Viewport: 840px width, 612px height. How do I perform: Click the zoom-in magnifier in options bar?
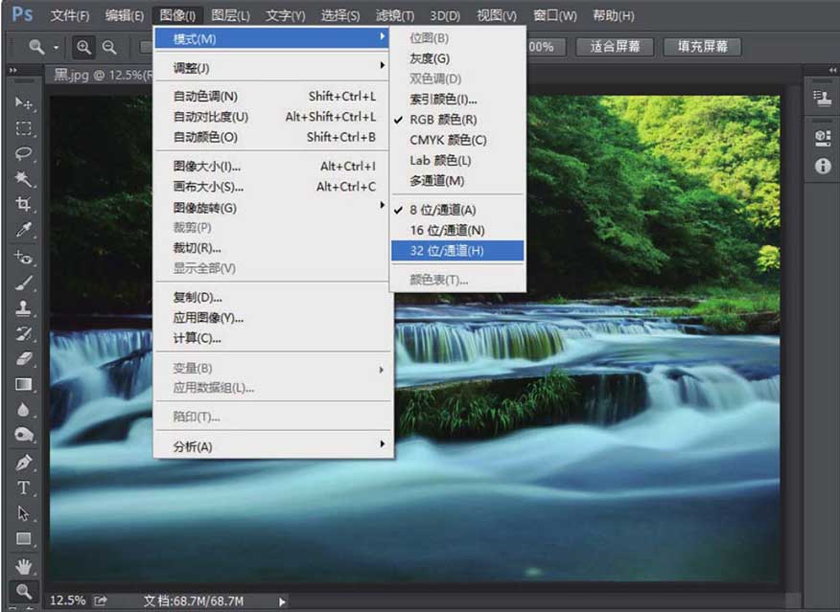[84, 47]
